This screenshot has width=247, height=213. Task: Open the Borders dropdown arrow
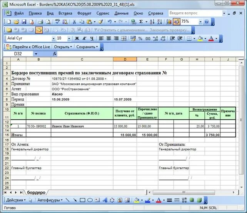point(194,38)
